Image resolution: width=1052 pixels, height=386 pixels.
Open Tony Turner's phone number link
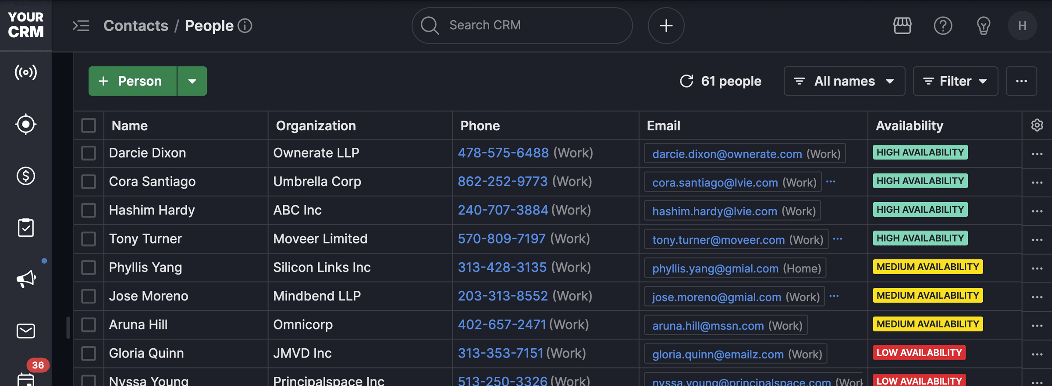point(501,239)
